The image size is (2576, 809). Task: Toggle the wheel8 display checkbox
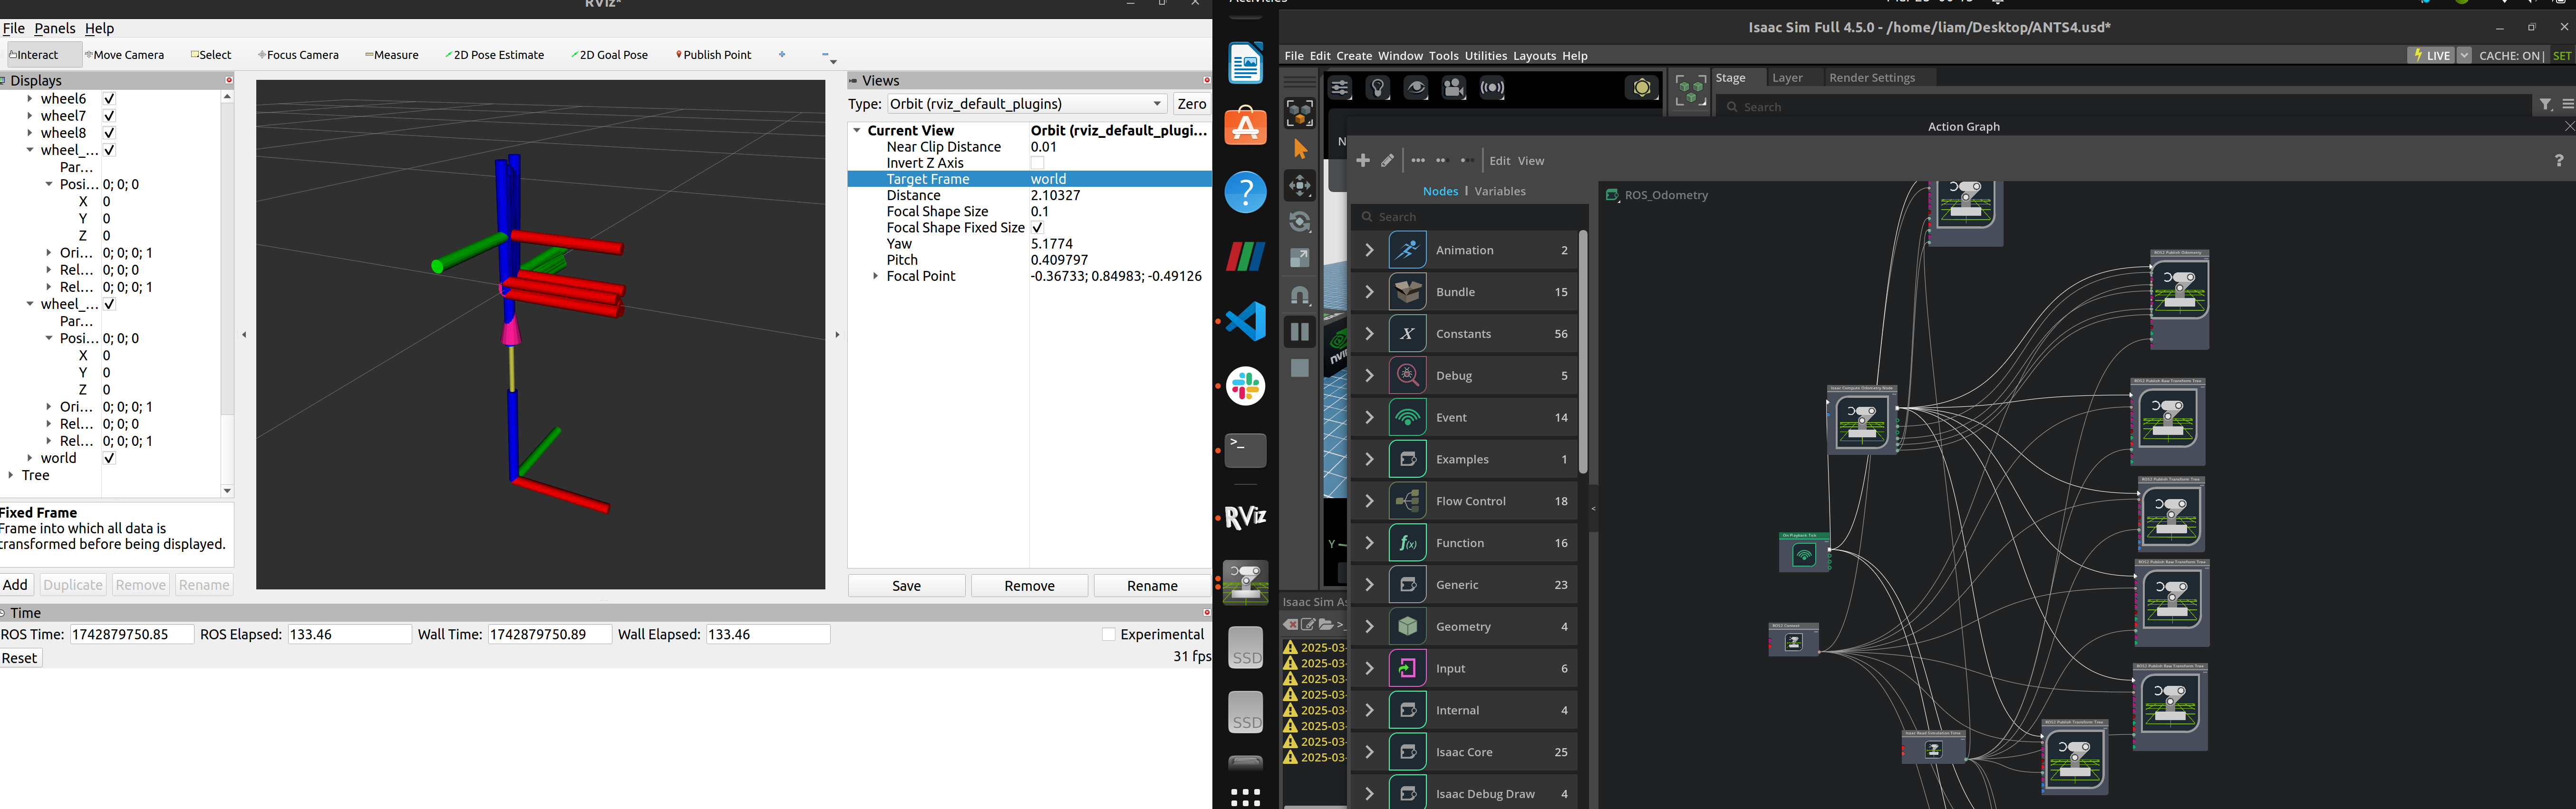coord(109,133)
